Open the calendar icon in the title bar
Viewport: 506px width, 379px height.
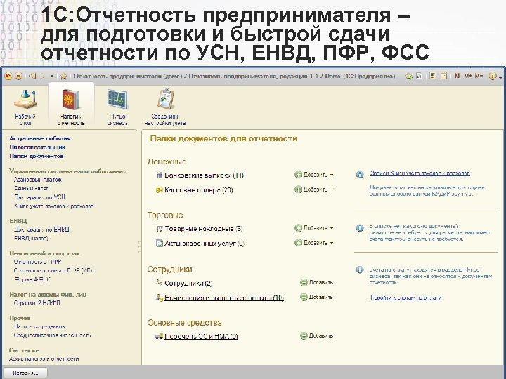(443, 77)
